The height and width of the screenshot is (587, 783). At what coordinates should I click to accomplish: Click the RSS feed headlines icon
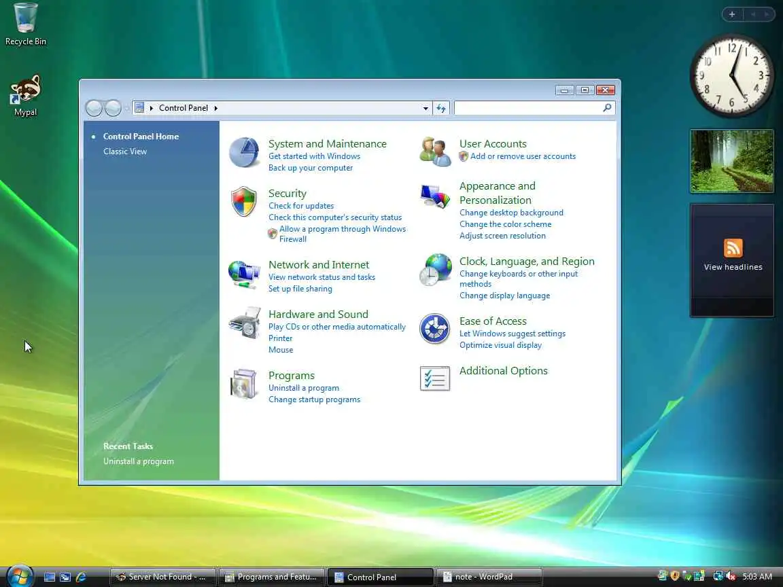click(x=733, y=248)
